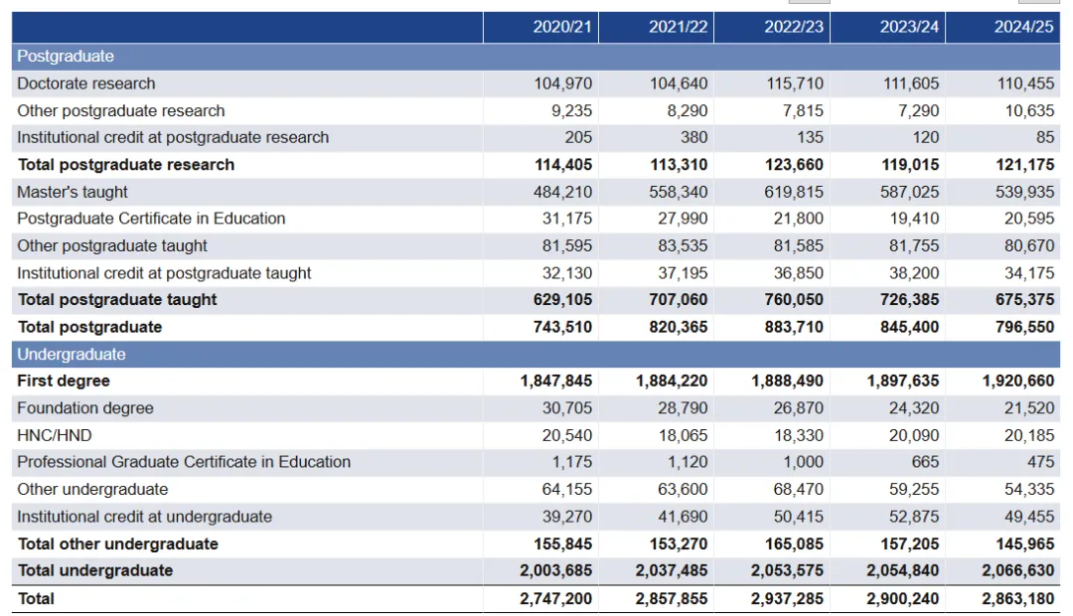
Task: Click Professional Graduate Certificate in Education label
Action: 184,462
